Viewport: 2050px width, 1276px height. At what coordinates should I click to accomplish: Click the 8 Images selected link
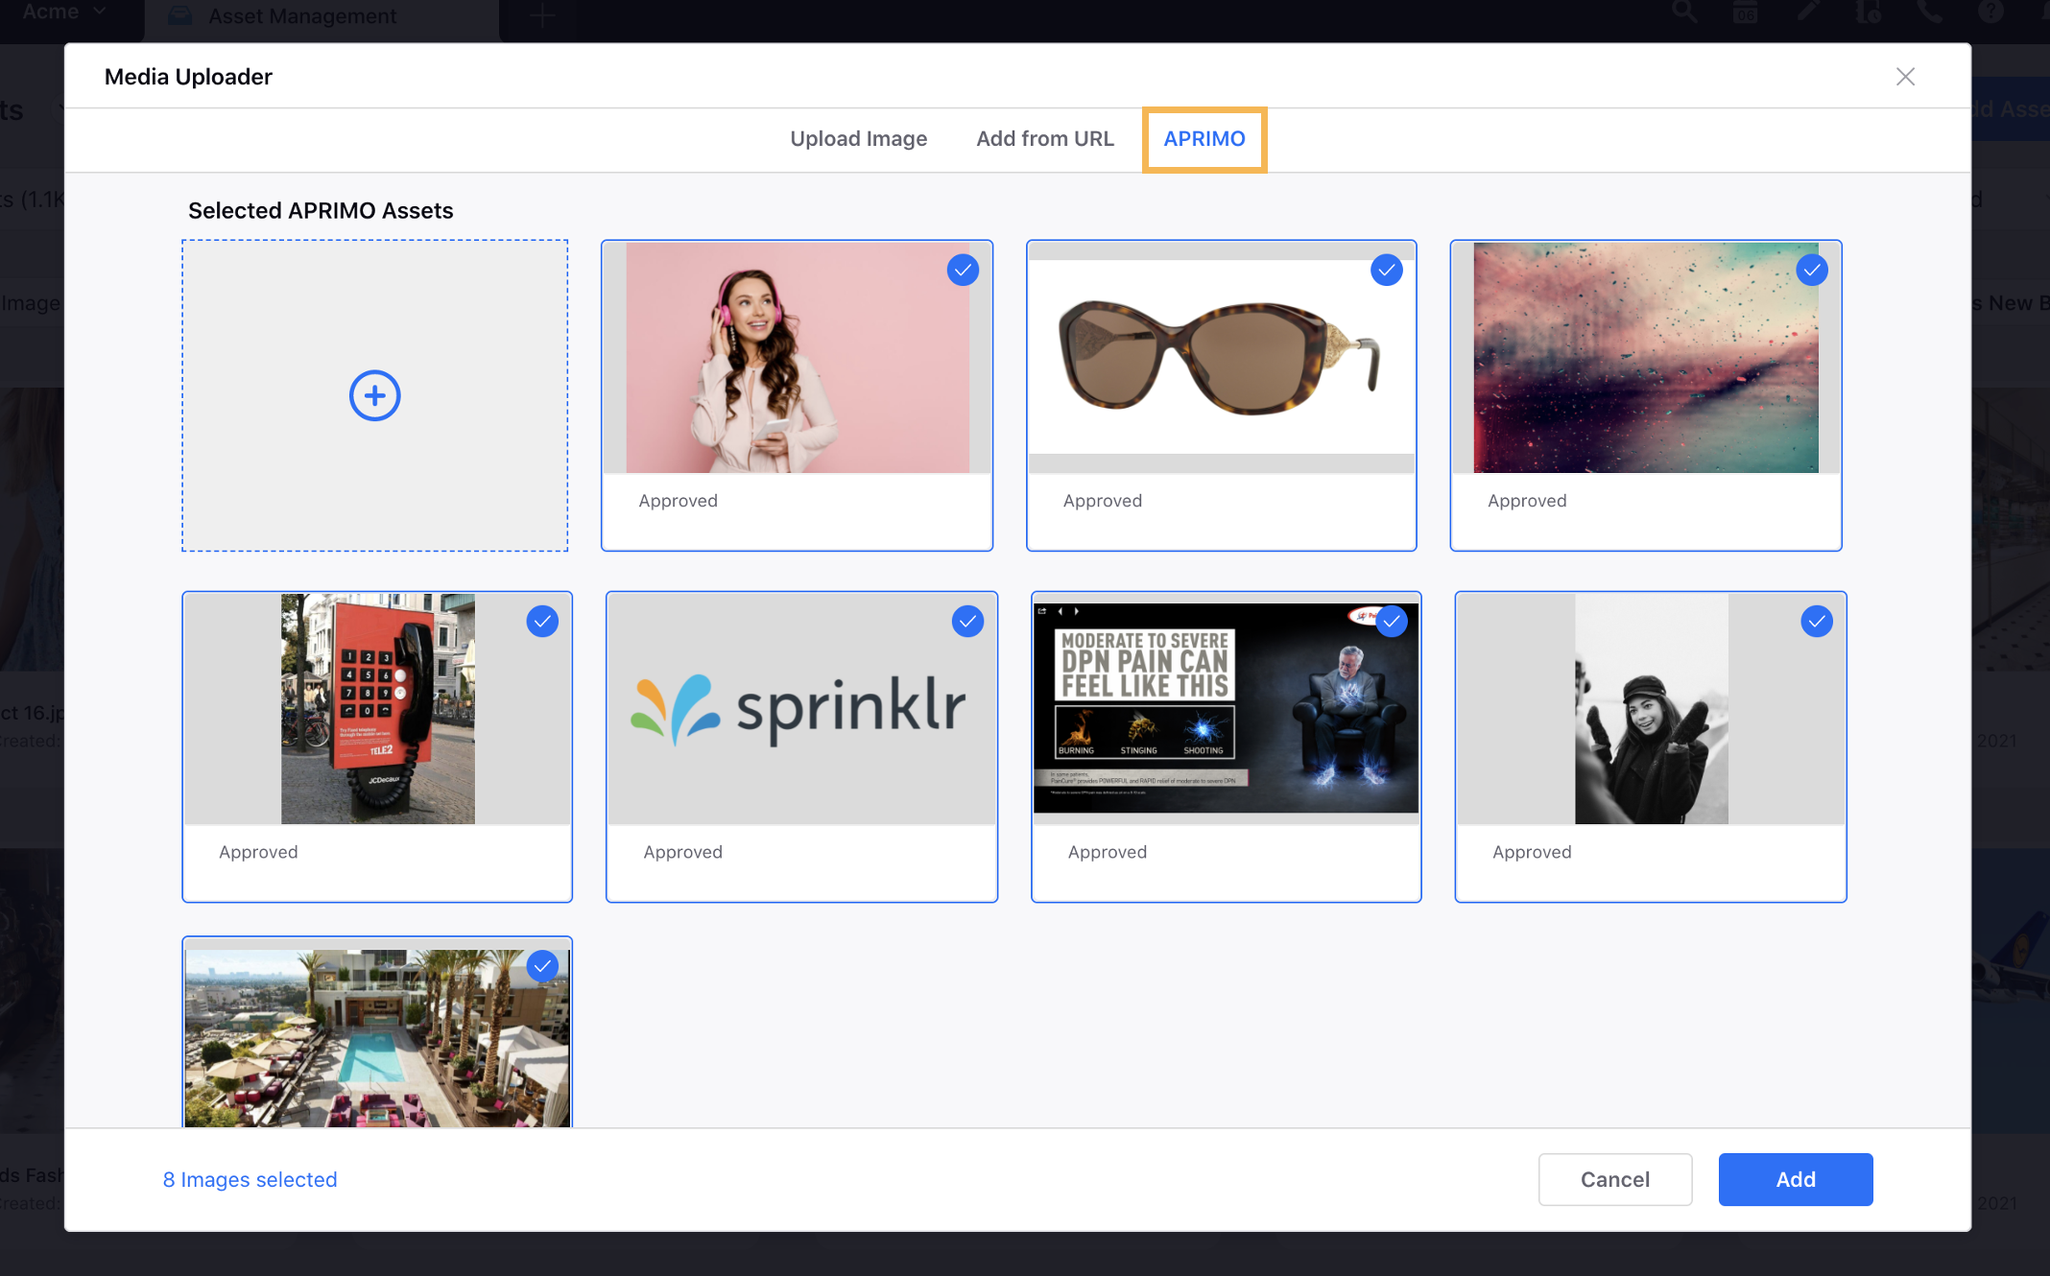click(x=250, y=1179)
